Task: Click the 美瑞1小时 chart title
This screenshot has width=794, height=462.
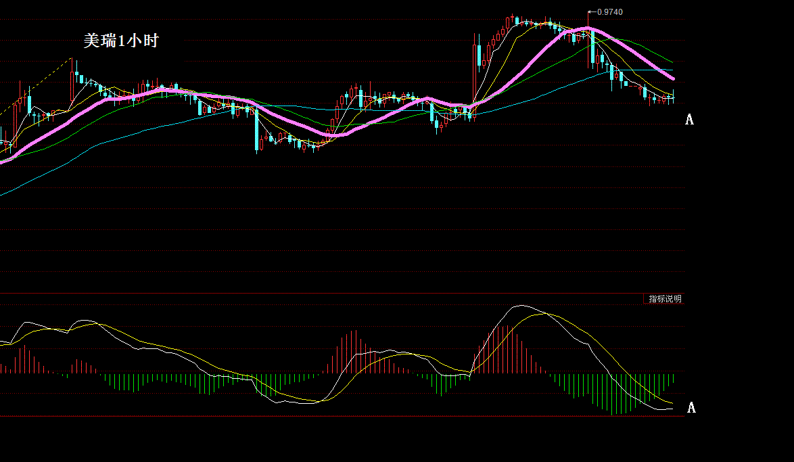Action: tap(121, 41)
